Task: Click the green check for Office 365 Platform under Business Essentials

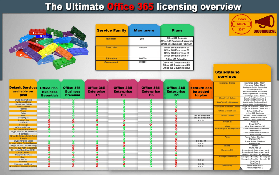Action: [49, 100]
